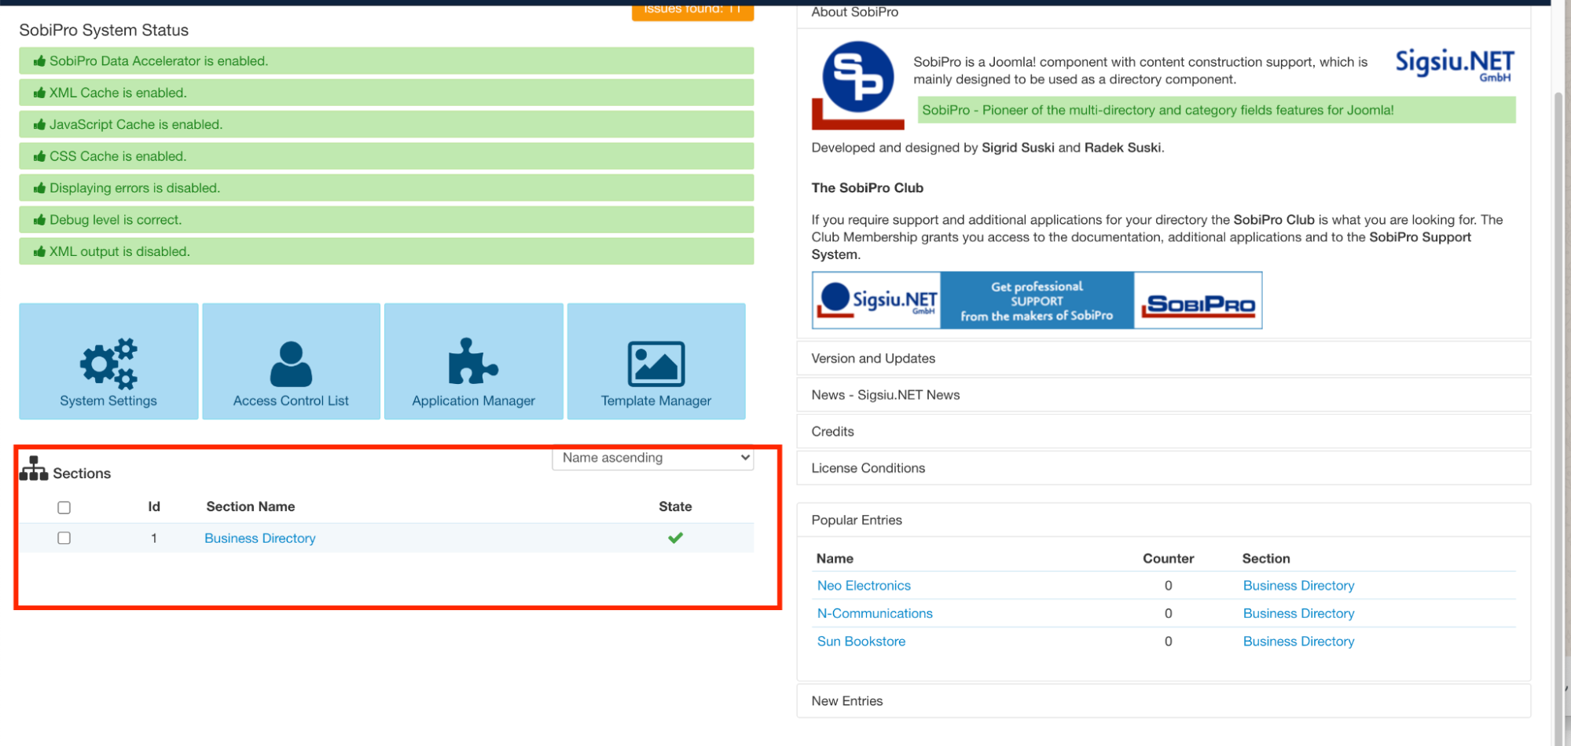Click thumbs-up icon beside XML Cache

tap(39, 93)
